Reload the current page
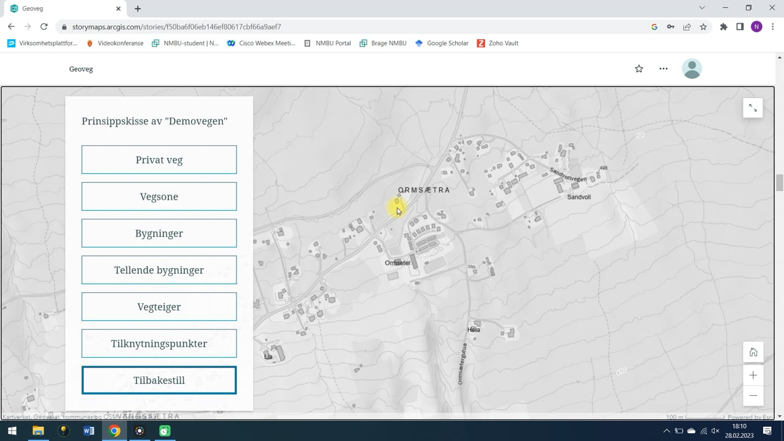The width and height of the screenshot is (784, 441). 43,27
